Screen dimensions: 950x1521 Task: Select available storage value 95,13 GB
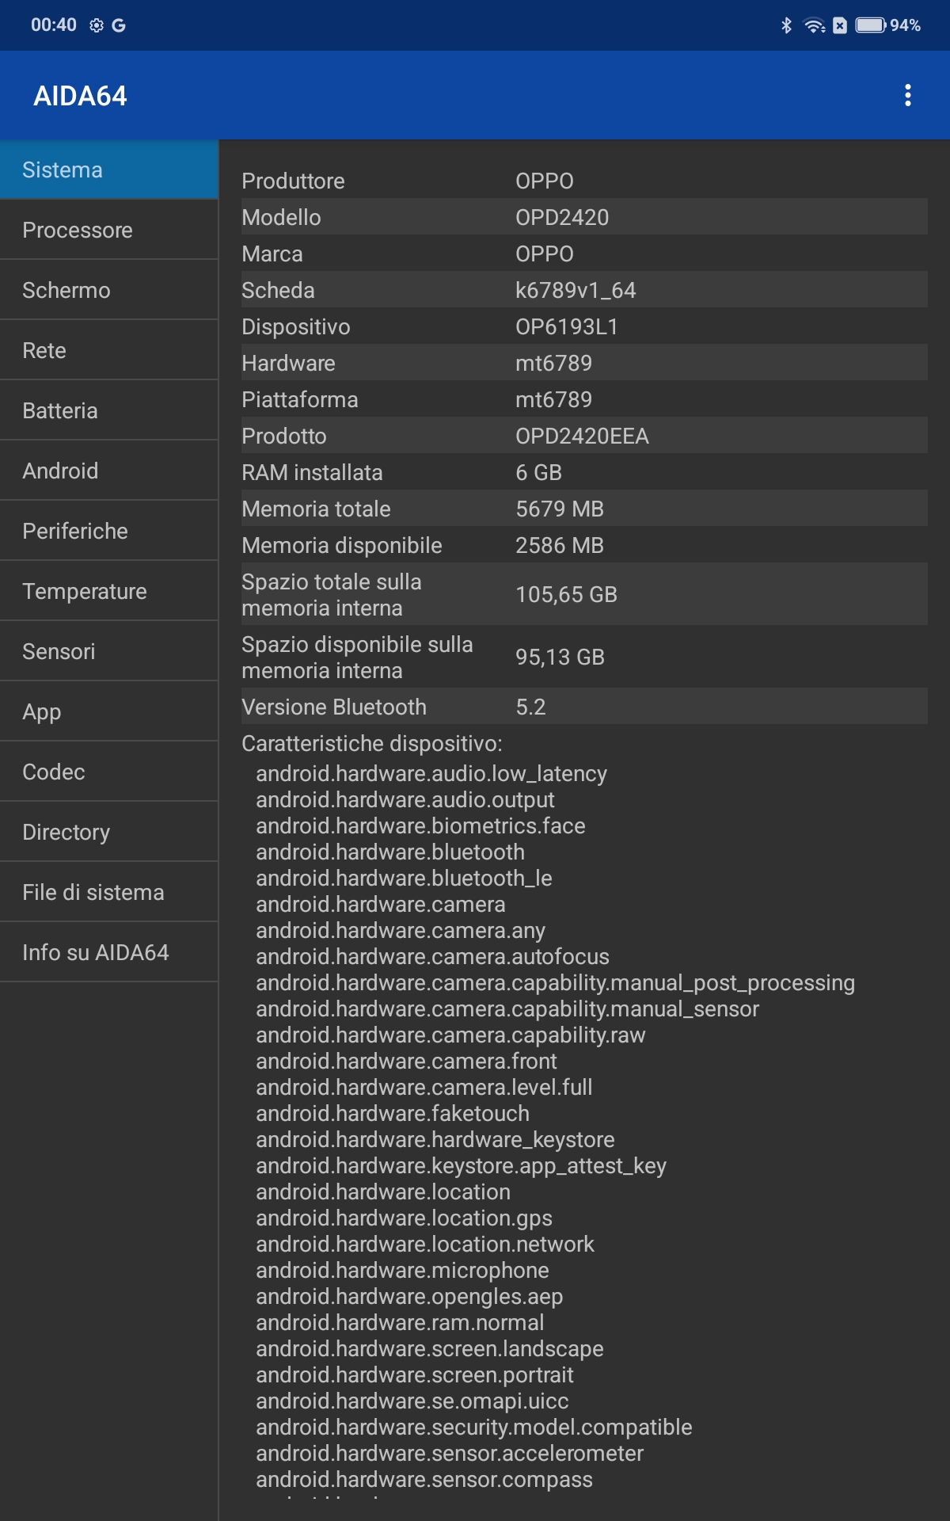pos(560,657)
